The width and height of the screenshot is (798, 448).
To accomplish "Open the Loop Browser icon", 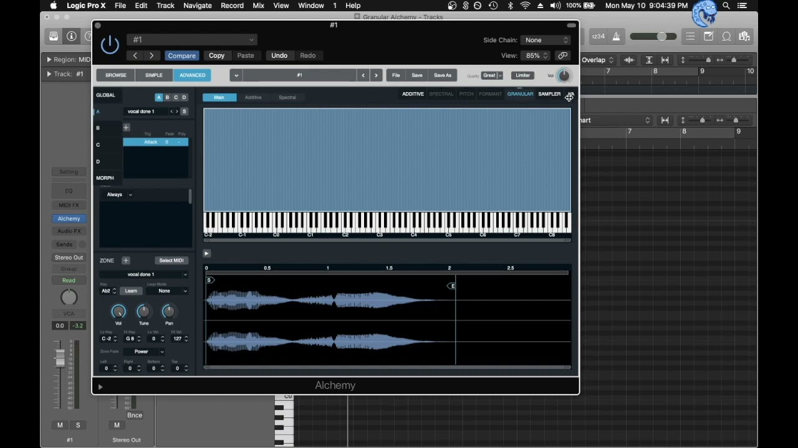I will coord(726,37).
